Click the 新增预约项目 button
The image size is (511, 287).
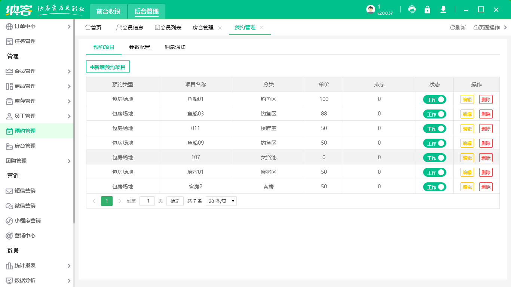(108, 66)
